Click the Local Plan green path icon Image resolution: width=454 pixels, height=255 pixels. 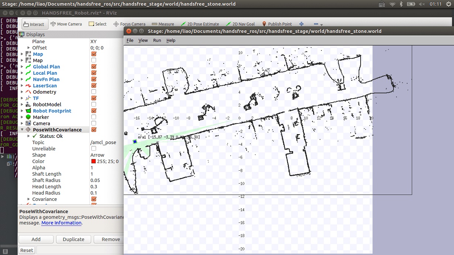[x=28, y=73]
